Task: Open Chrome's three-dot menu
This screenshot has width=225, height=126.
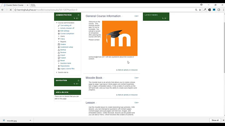Action: (223, 10)
